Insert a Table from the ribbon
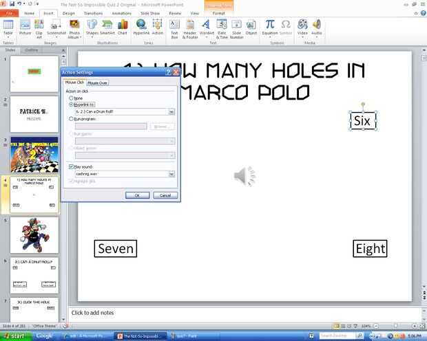The image size is (427, 341). coord(8,27)
